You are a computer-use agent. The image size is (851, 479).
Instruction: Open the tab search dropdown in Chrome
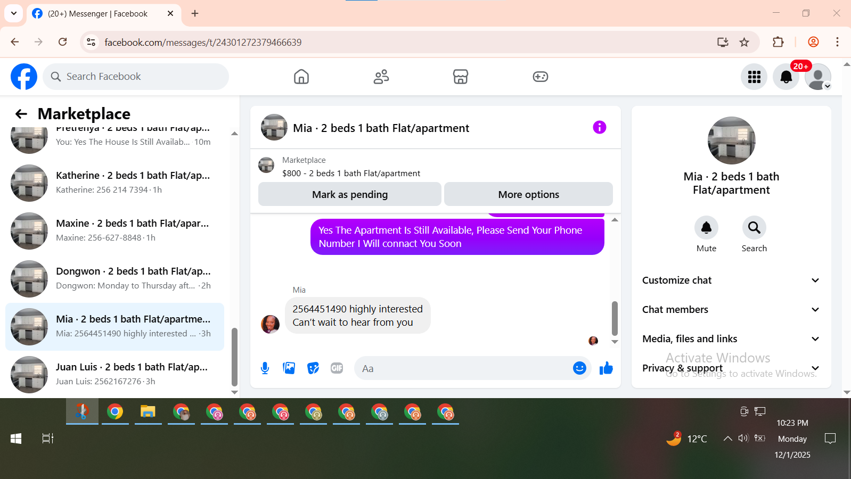14,13
